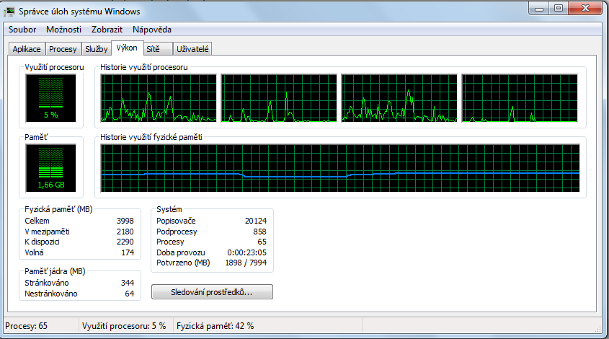Click the K dispozici value 2290
Viewport: 609px width, 339px height.
125,242
